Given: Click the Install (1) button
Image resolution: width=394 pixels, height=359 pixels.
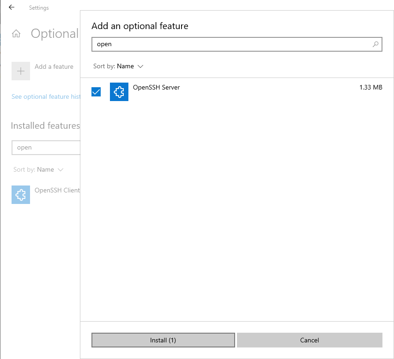Looking at the screenshot, I should click(x=163, y=340).
